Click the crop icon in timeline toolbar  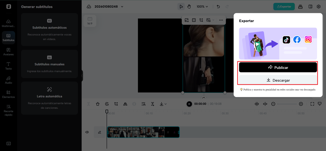116,104
